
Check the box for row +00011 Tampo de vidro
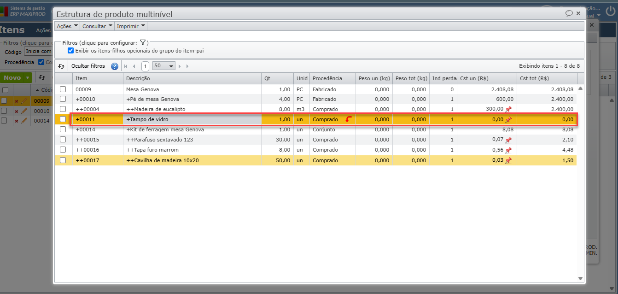tap(63, 120)
